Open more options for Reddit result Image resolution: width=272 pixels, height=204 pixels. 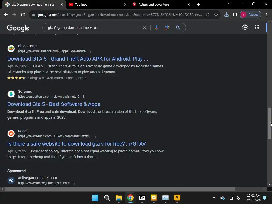point(95,136)
